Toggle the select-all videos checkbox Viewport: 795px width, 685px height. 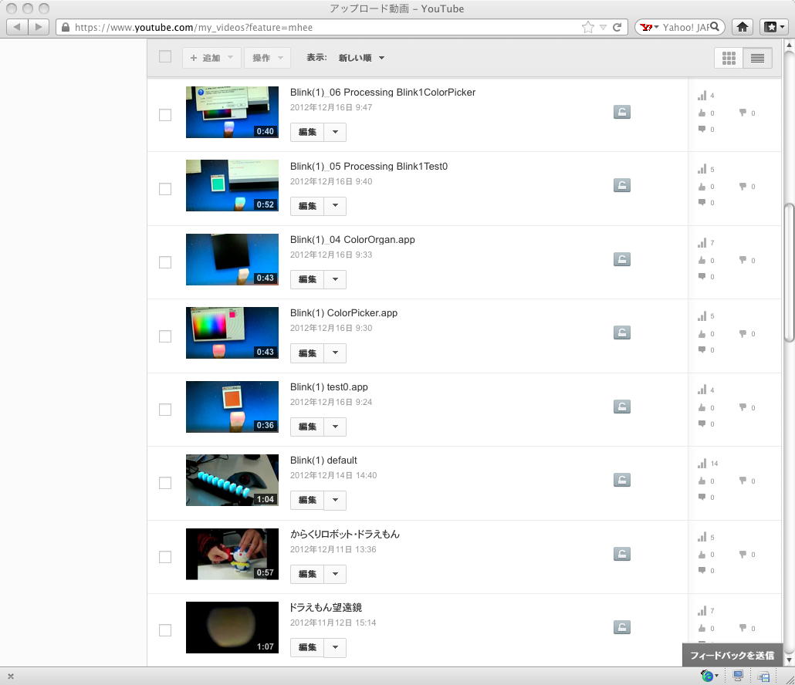(165, 56)
